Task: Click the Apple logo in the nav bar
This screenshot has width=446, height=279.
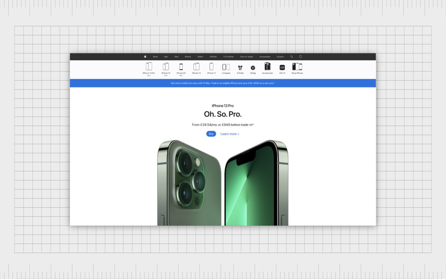Action: [x=145, y=57]
